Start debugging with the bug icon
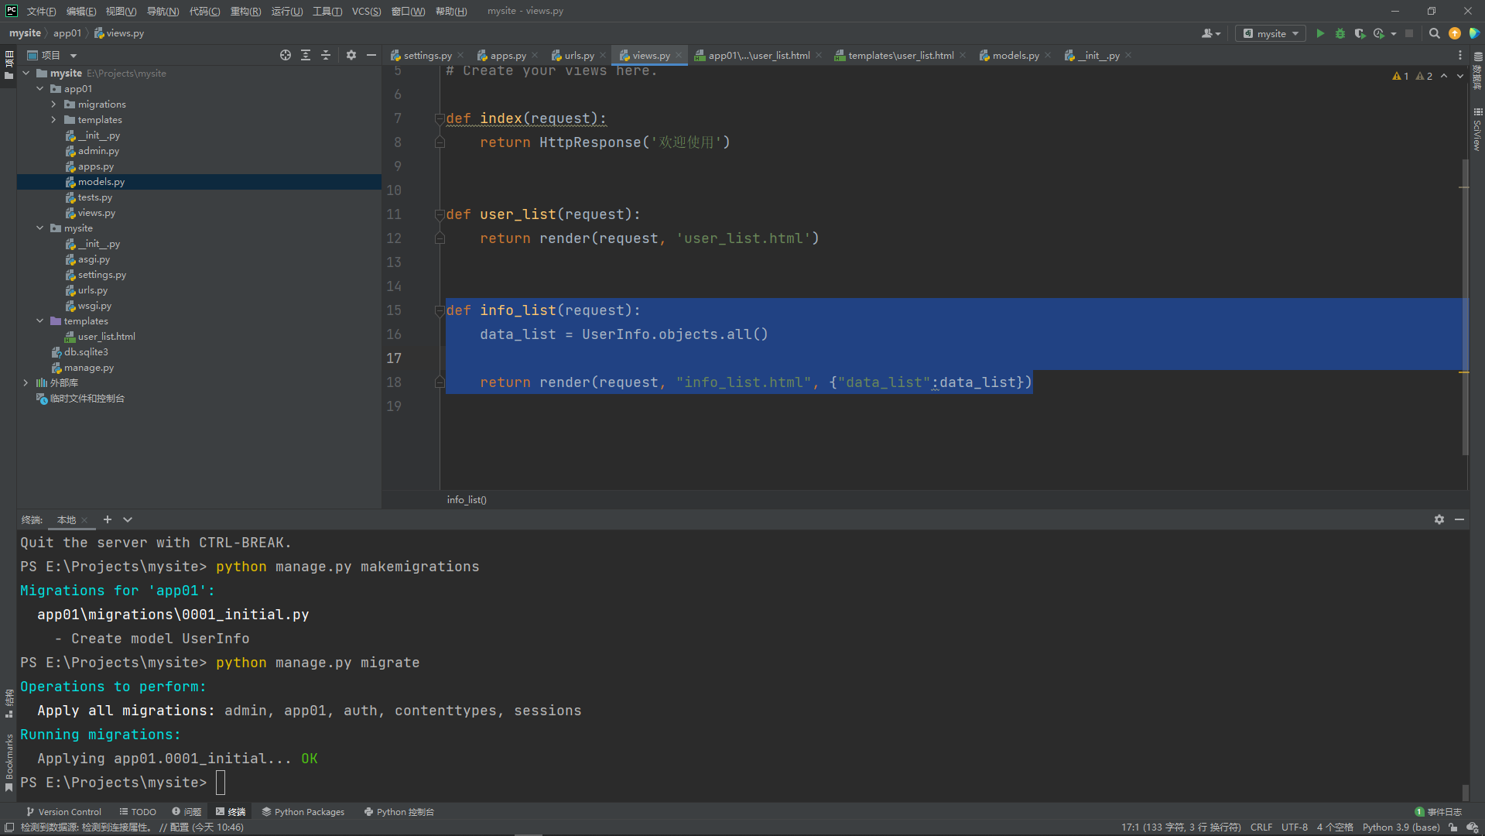1485x836 pixels. [x=1340, y=33]
